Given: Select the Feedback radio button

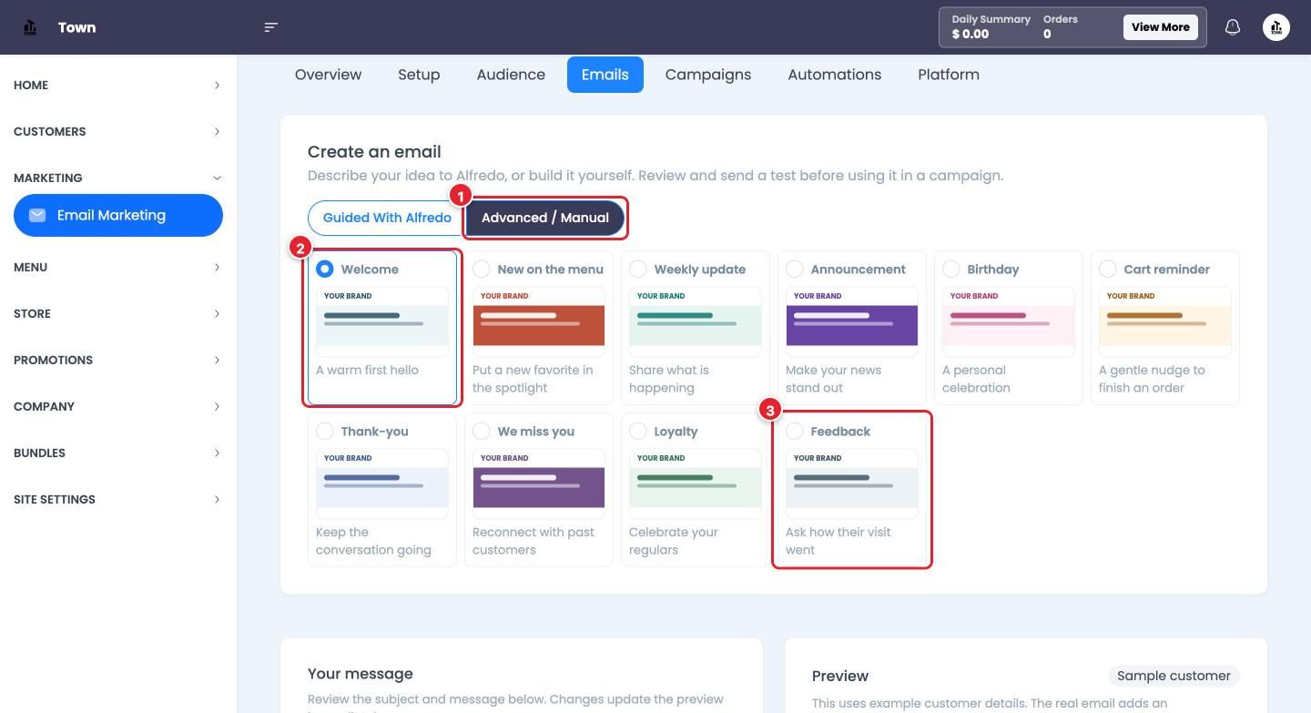Looking at the screenshot, I should click(795, 431).
